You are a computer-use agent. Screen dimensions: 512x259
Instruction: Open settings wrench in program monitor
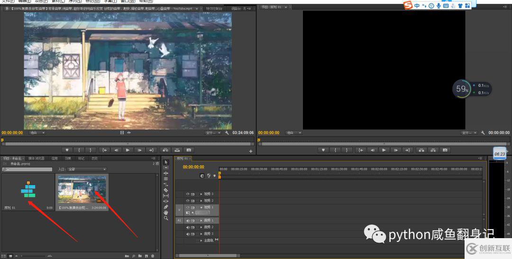[x=482, y=133]
